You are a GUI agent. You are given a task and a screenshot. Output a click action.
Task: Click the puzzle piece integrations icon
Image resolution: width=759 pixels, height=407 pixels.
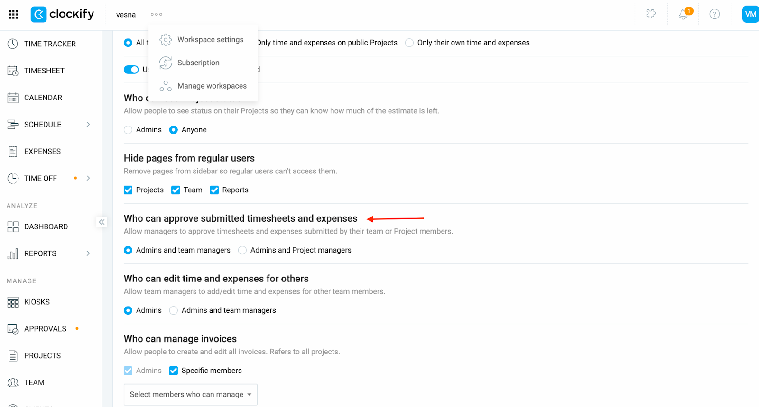click(x=651, y=14)
